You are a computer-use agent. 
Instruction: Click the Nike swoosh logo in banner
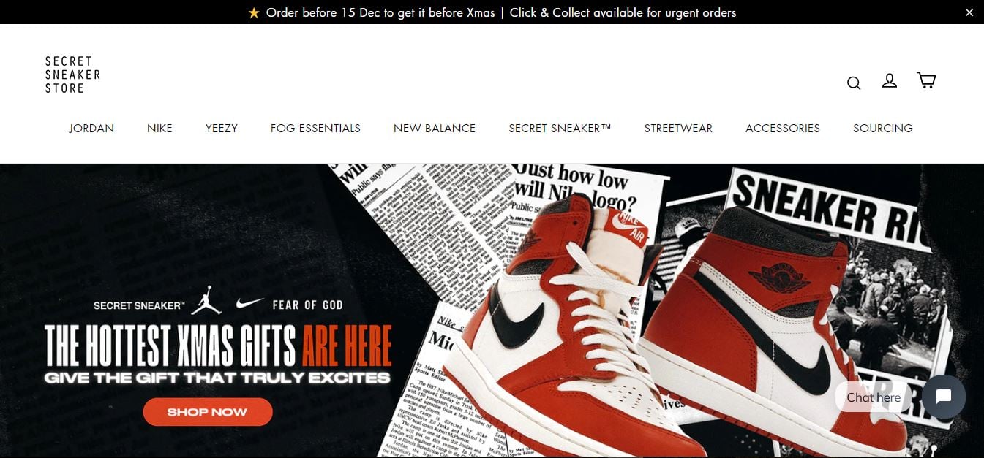249,302
